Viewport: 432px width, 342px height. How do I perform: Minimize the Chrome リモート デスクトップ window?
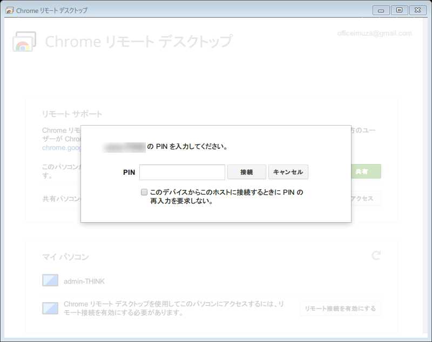pos(381,10)
